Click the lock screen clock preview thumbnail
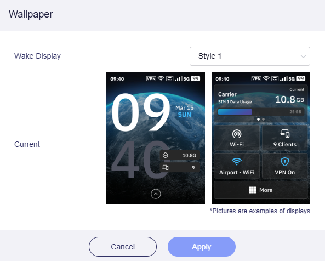325x261 pixels. coord(156,138)
